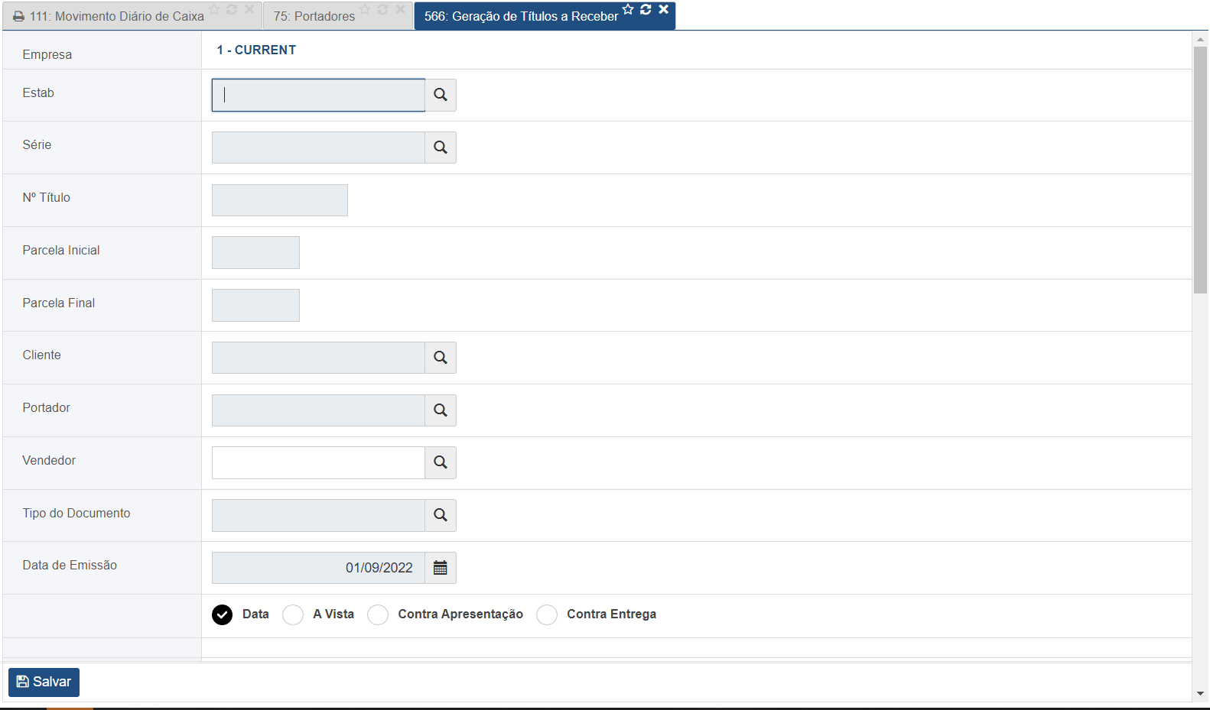This screenshot has width=1210, height=710.
Task: Select the A Vista radio option
Action: click(x=293, y=614)
